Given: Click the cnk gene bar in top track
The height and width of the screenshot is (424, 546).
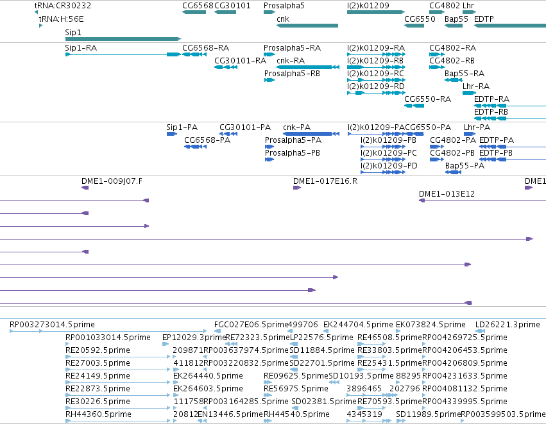Looking at the screenshot, I should coord(307,26).
